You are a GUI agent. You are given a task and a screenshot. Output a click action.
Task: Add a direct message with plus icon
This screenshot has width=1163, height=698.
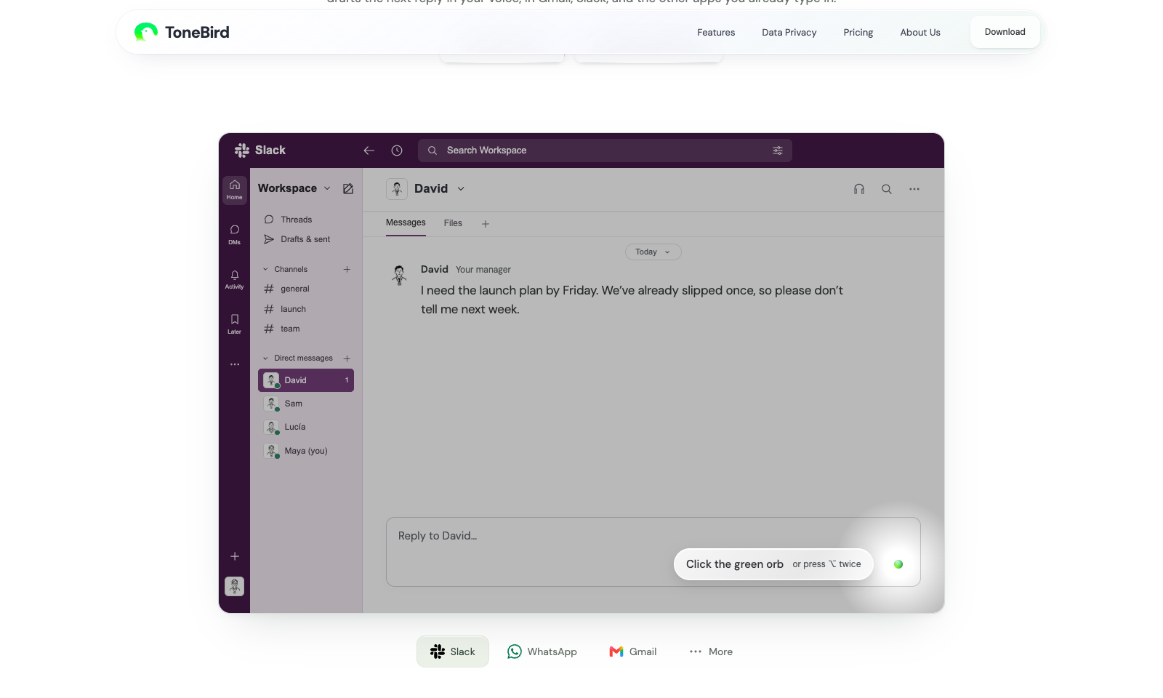click(347, 358)
